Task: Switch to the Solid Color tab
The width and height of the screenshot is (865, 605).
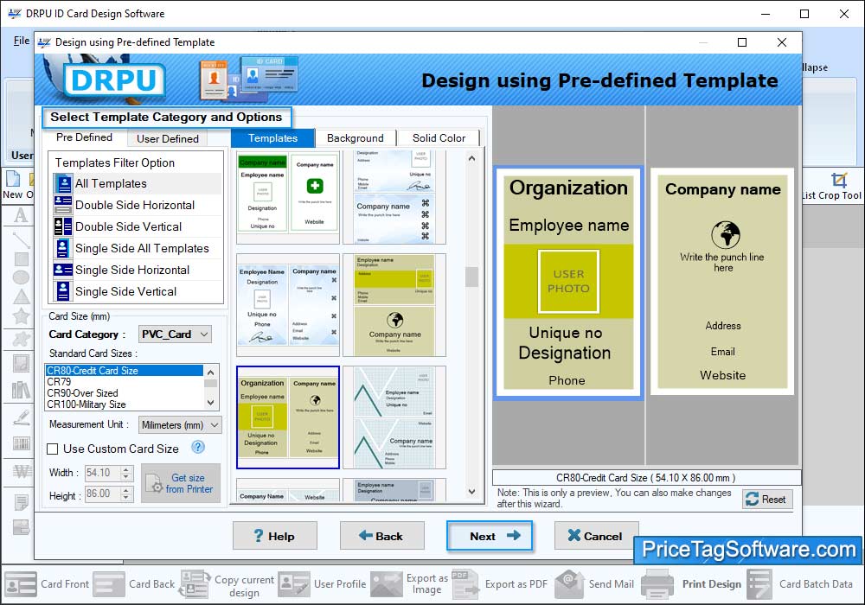Action: click(x=439, y=138)
